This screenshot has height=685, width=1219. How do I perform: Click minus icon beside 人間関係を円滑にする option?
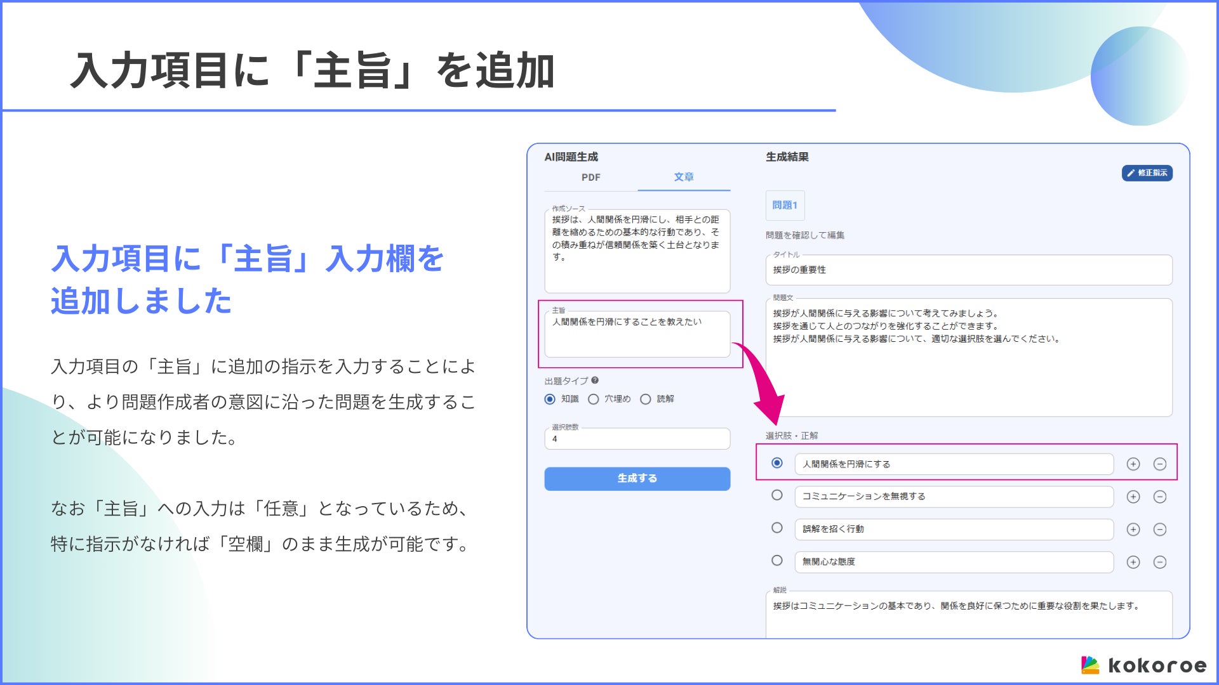[1160, 464]
